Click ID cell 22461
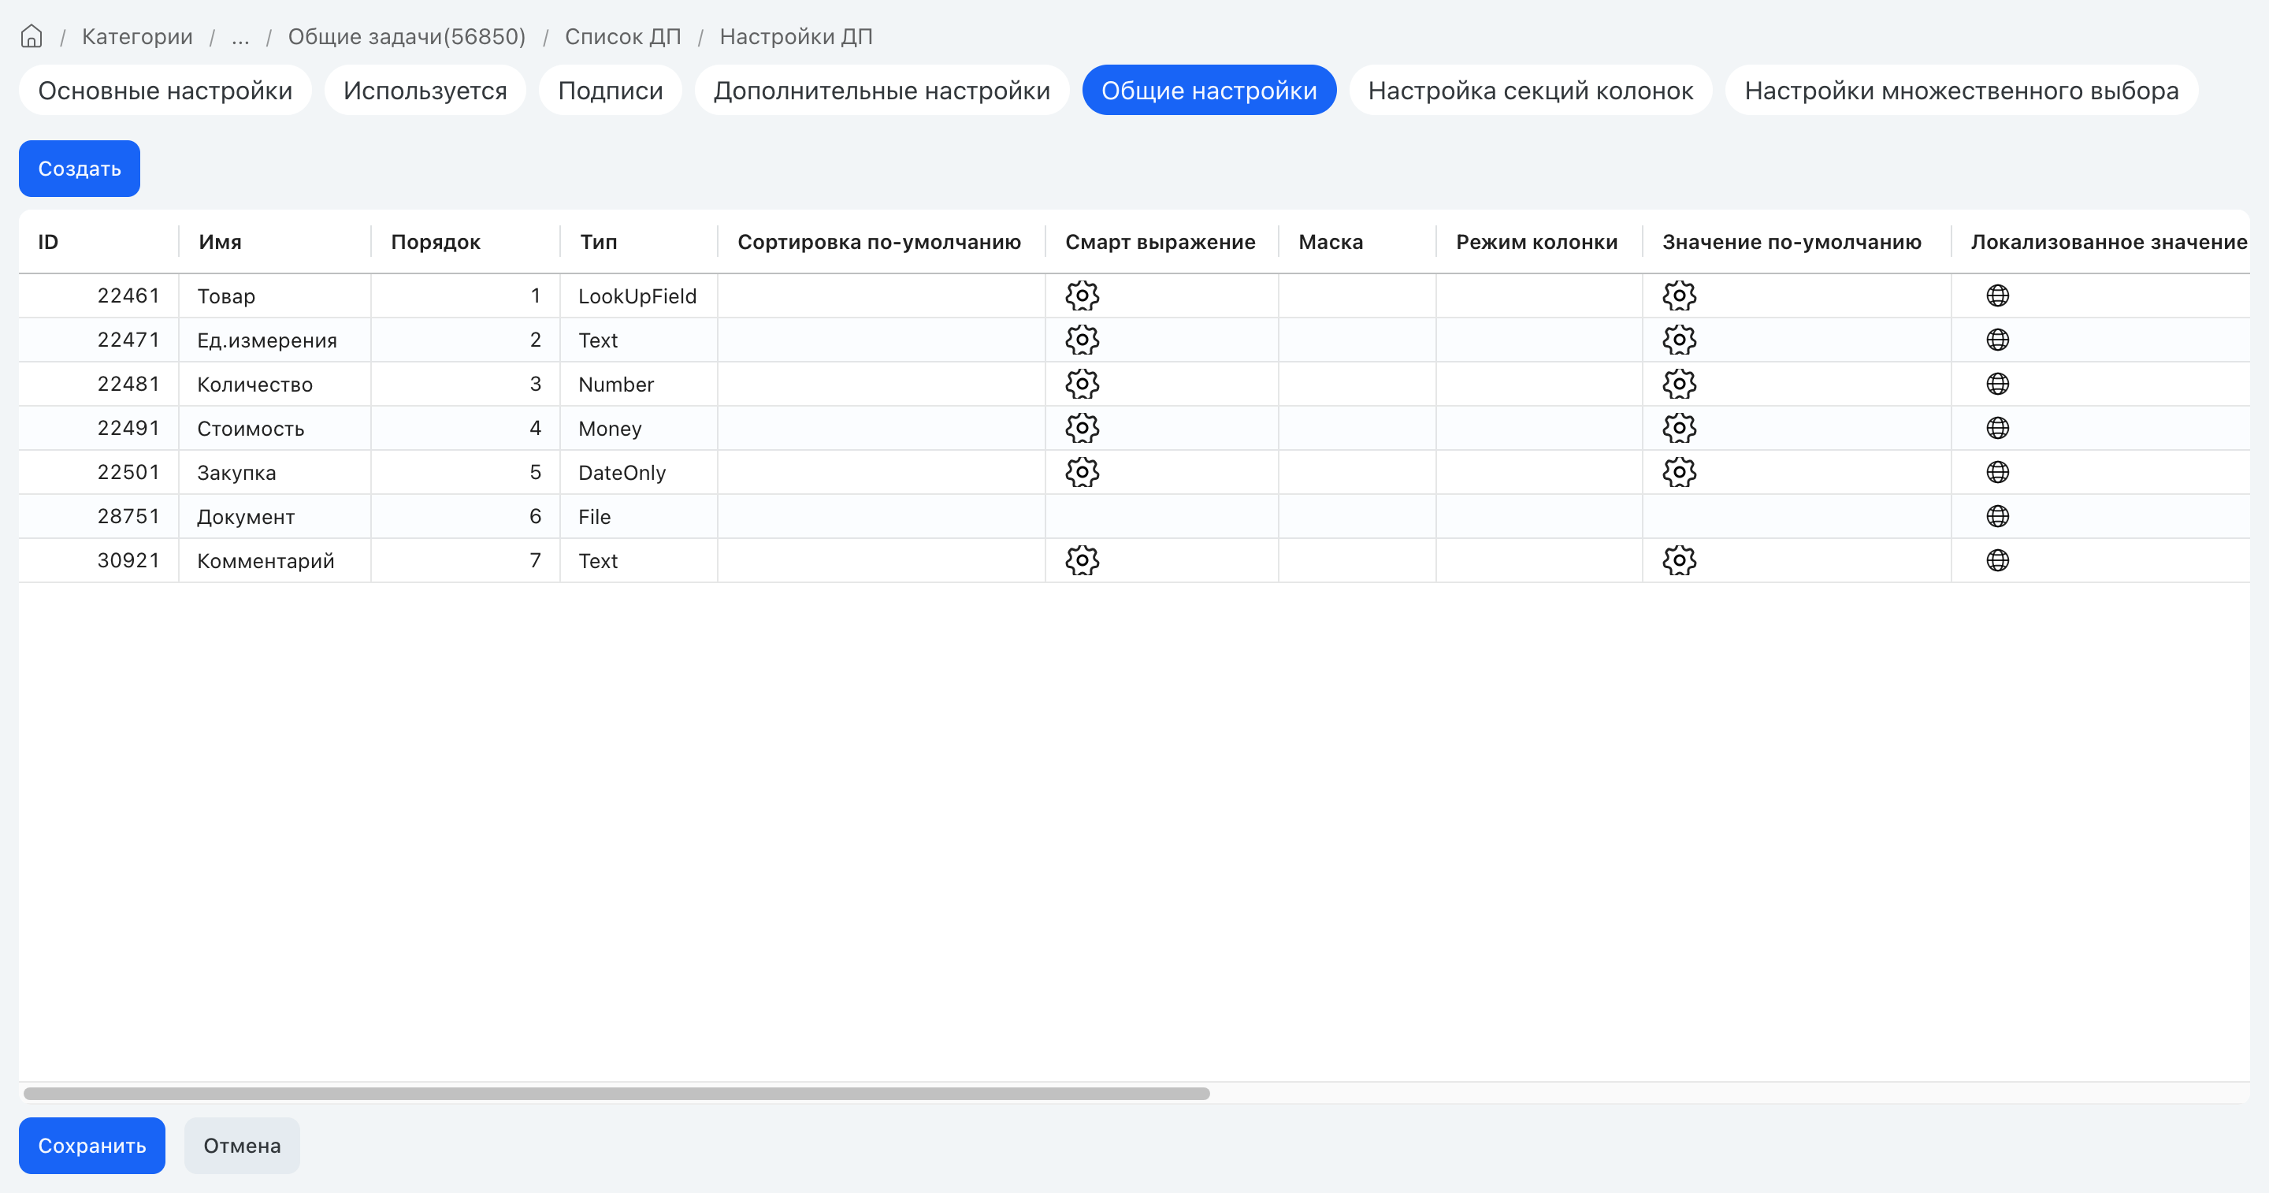Screen dimensions: 2269x1193 coord(98,295)
